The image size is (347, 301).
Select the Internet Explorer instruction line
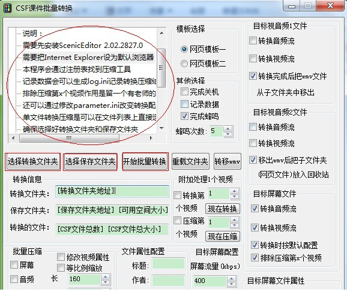(x=88, y=58)
